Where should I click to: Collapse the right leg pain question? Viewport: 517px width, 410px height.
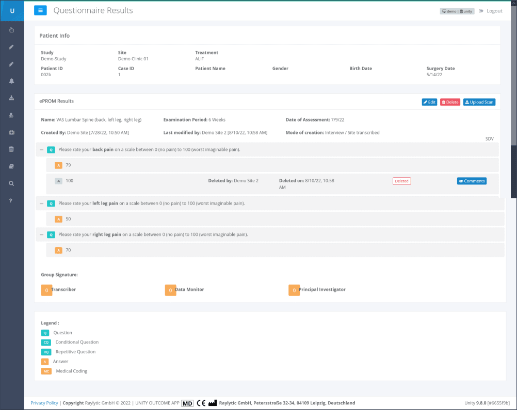click(x=42, y=234)
